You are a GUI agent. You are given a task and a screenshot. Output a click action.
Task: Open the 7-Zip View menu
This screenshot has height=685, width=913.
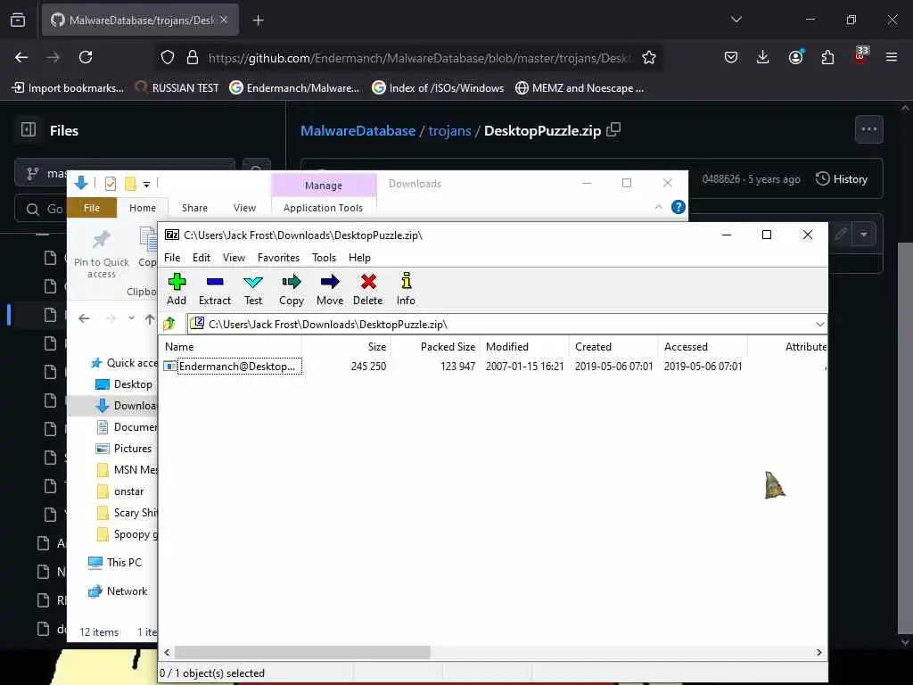pos(234,258)
